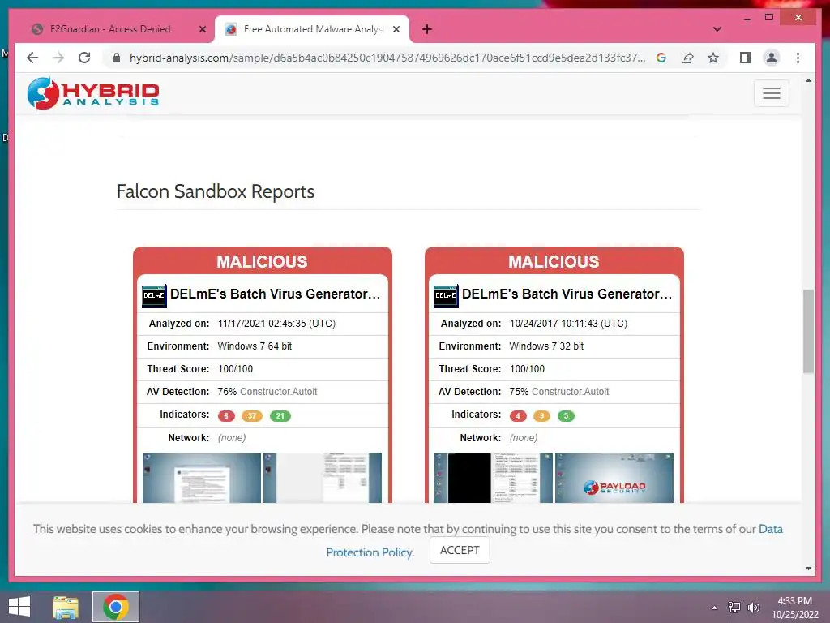Open the volume speaker tray icon
This screenshot has width=830, height=623.
pyautogui.click(x=754, y=607)
